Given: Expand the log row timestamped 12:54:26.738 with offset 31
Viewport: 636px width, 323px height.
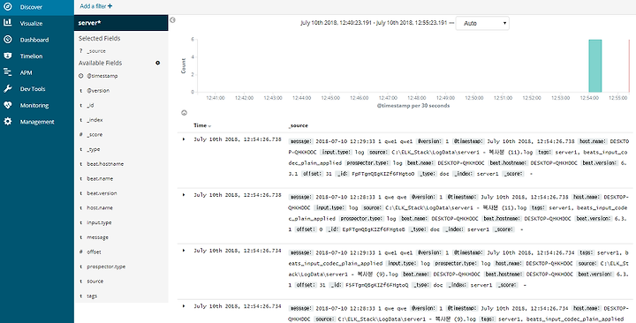Looking at the screenshot, I should coord(184,139).
